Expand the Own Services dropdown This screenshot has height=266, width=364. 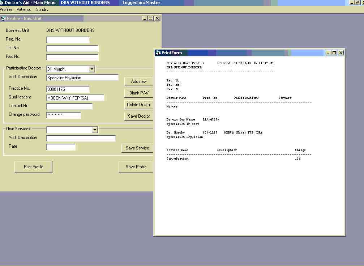[95, 130]
